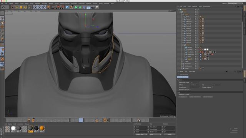Toggle the Preserve Groups checkbox

(x=190, y=90)
